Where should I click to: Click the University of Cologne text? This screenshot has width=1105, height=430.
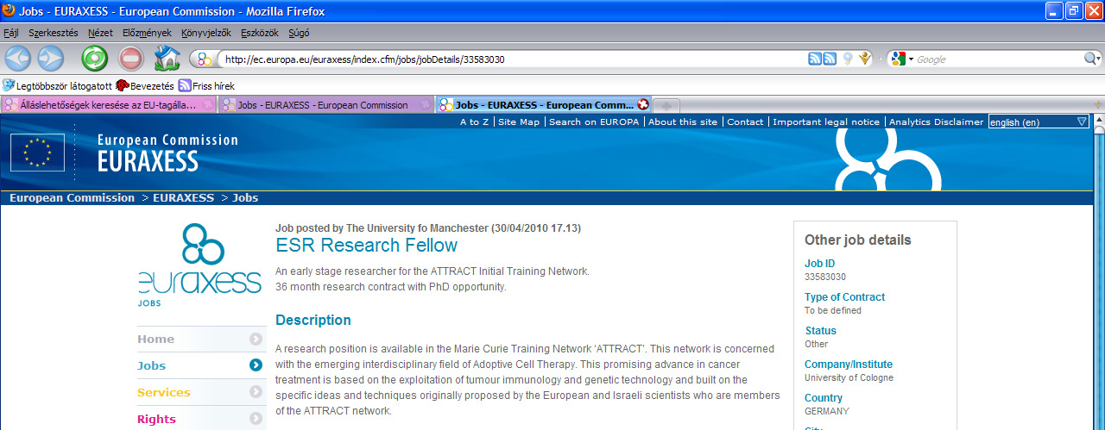pyautogui.click(x=849, y=377)
